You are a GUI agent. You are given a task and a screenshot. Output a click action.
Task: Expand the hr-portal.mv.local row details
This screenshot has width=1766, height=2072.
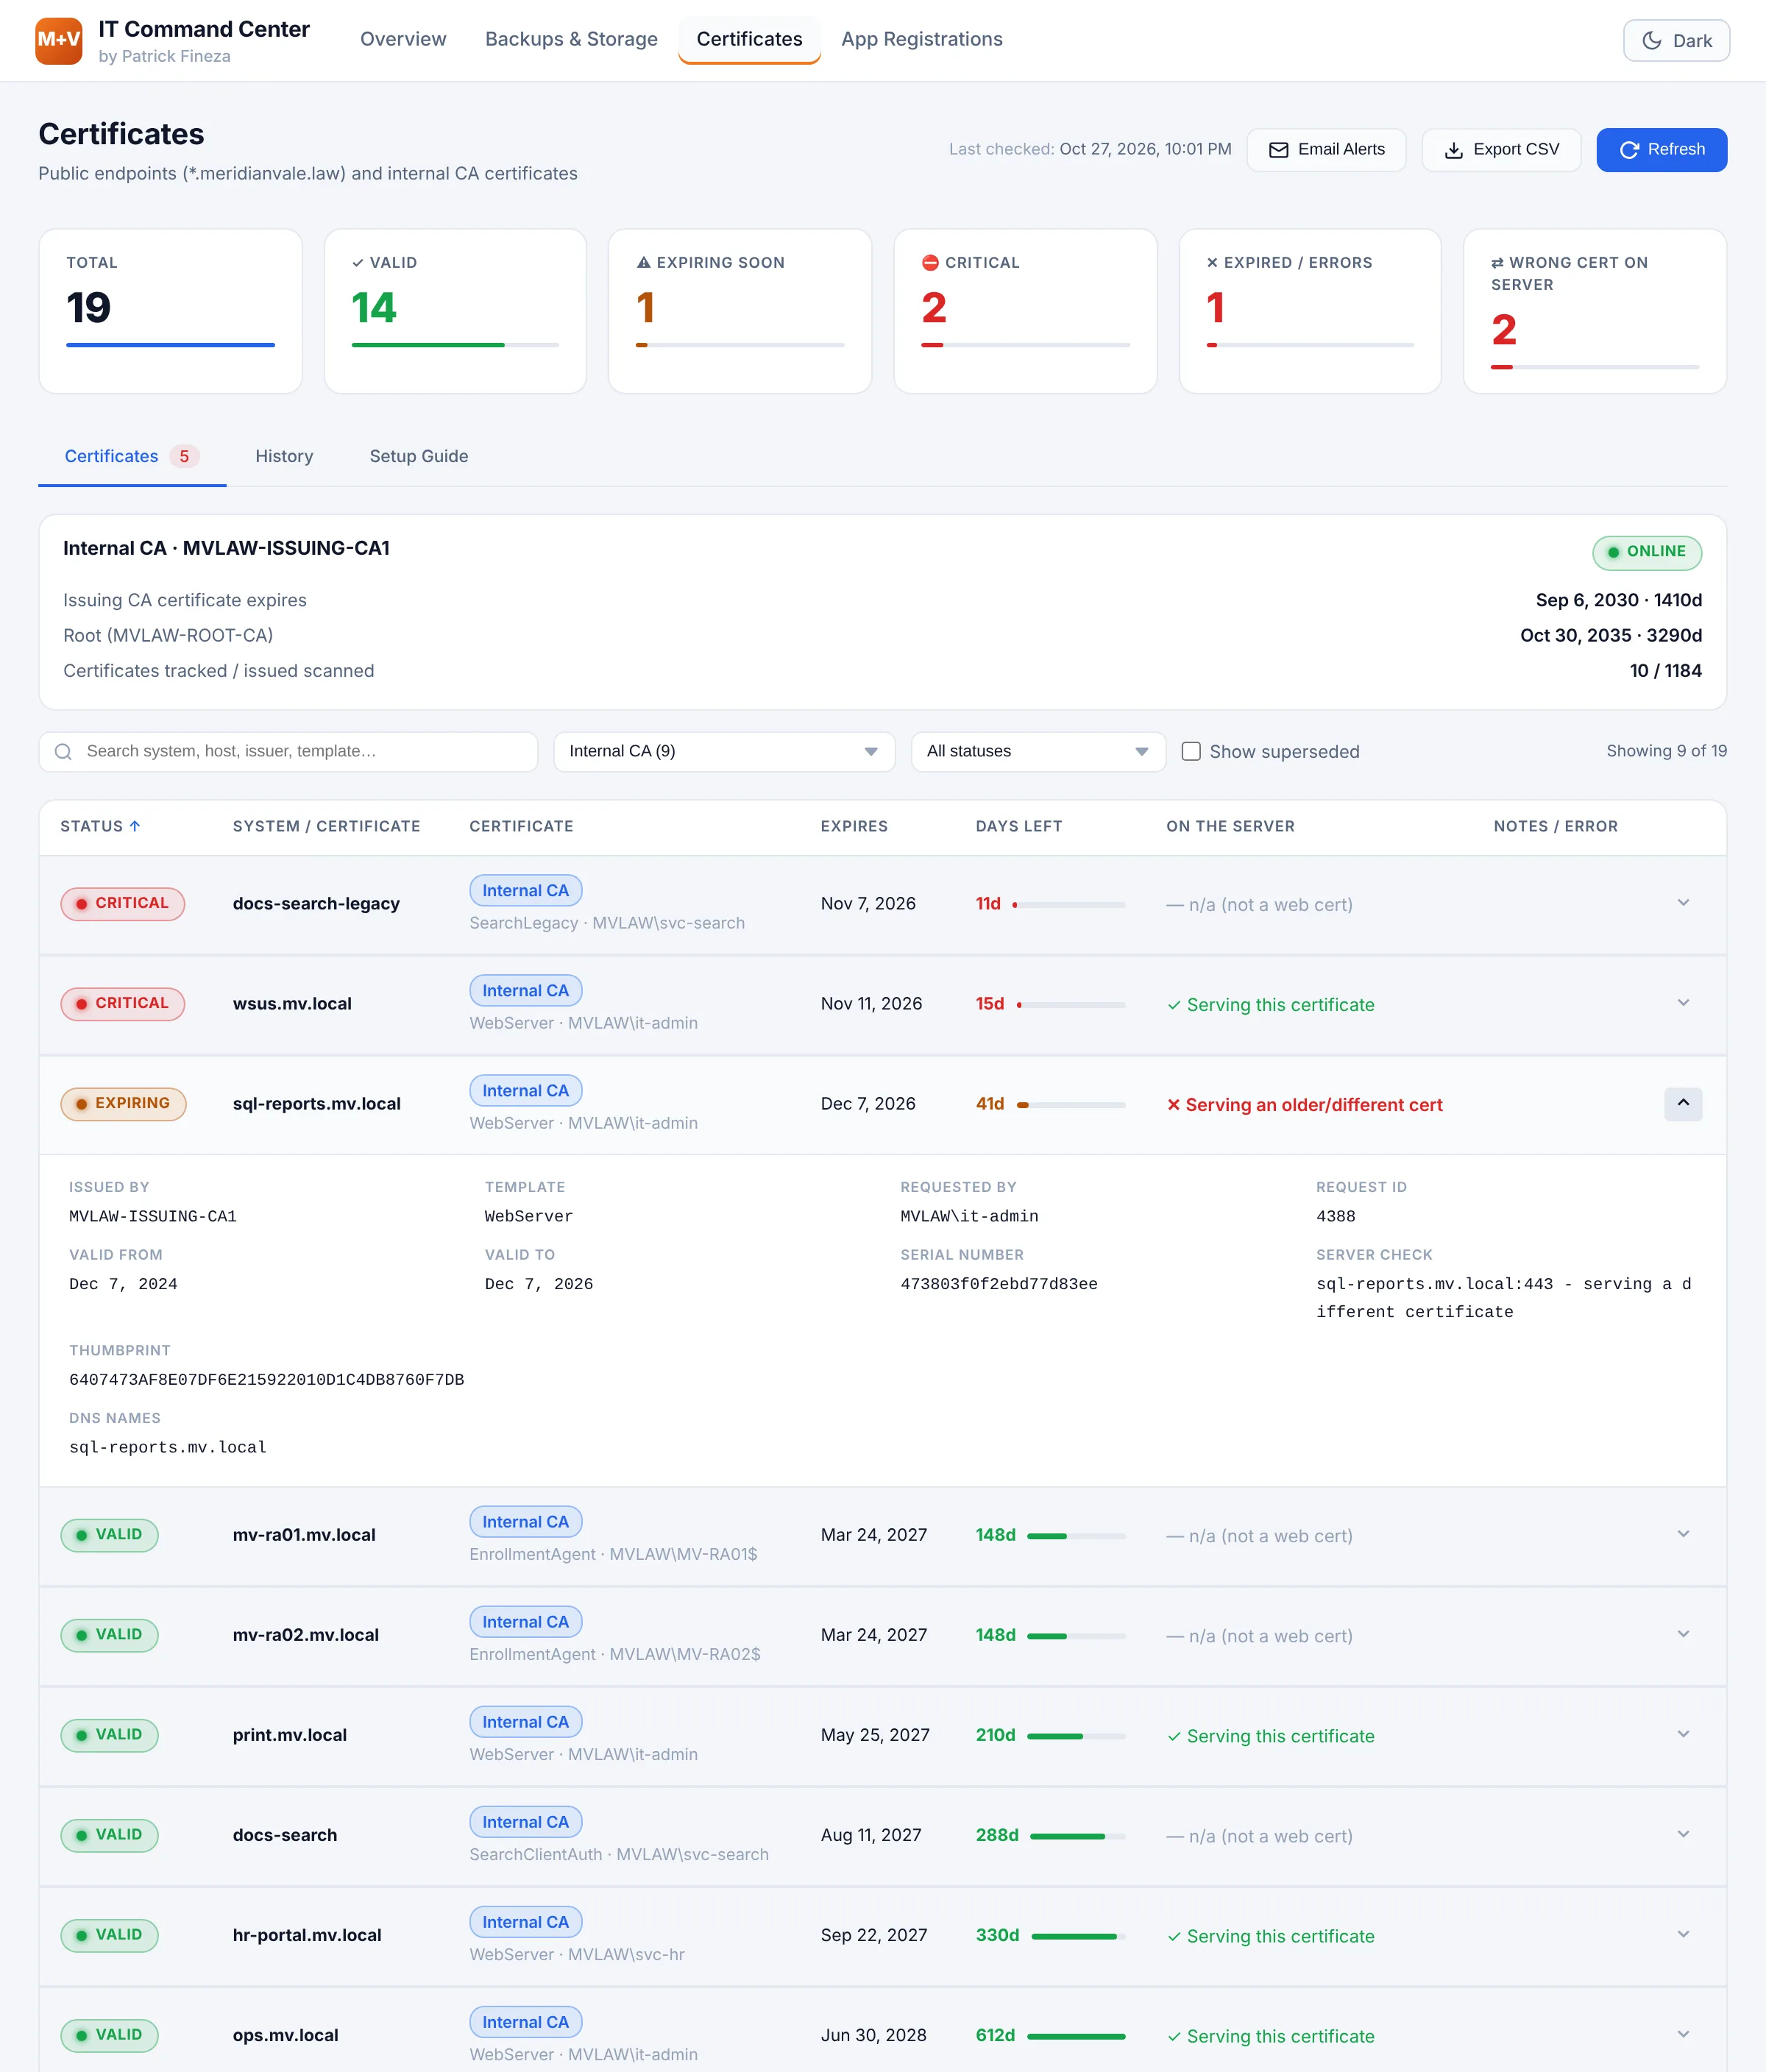(x=1683, y=1934)
